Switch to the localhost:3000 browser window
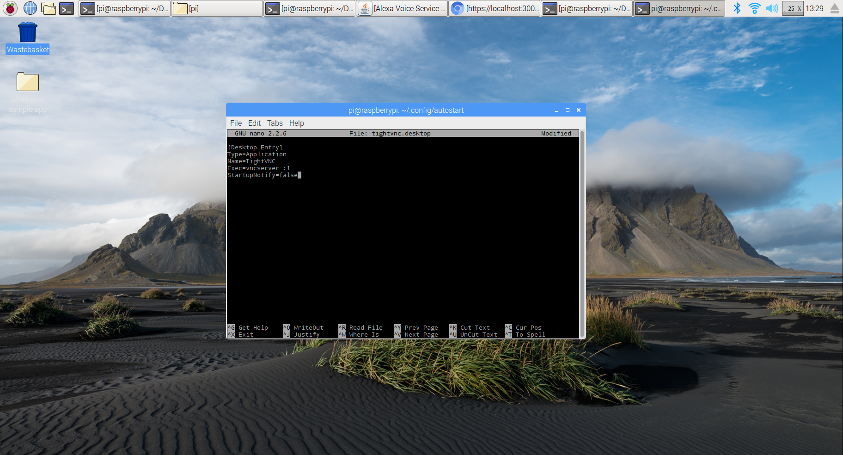The height and width of the screenshot is (455, 843). coord(494,8)
